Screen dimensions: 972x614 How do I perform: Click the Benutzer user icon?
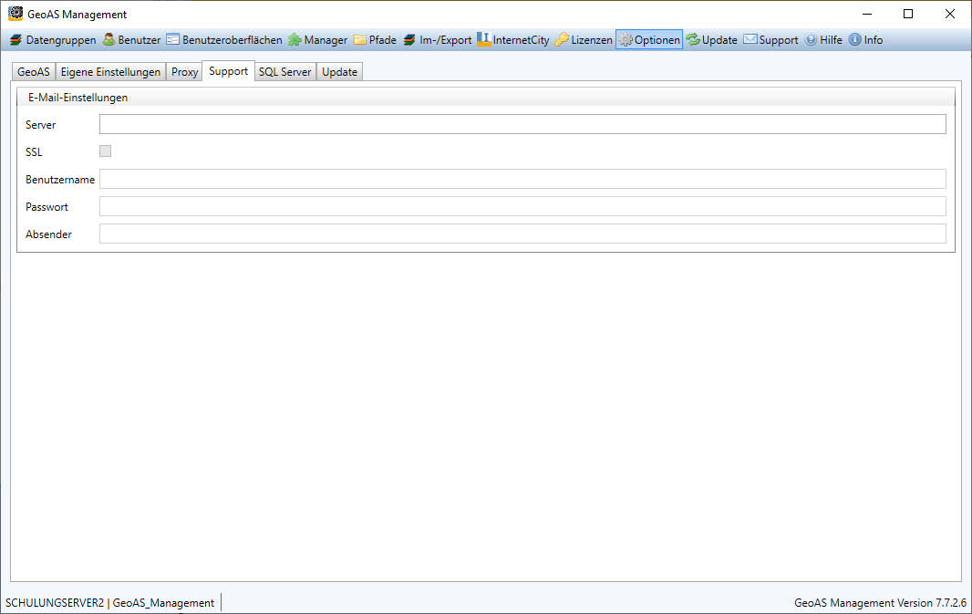click(x=109, y=40)
